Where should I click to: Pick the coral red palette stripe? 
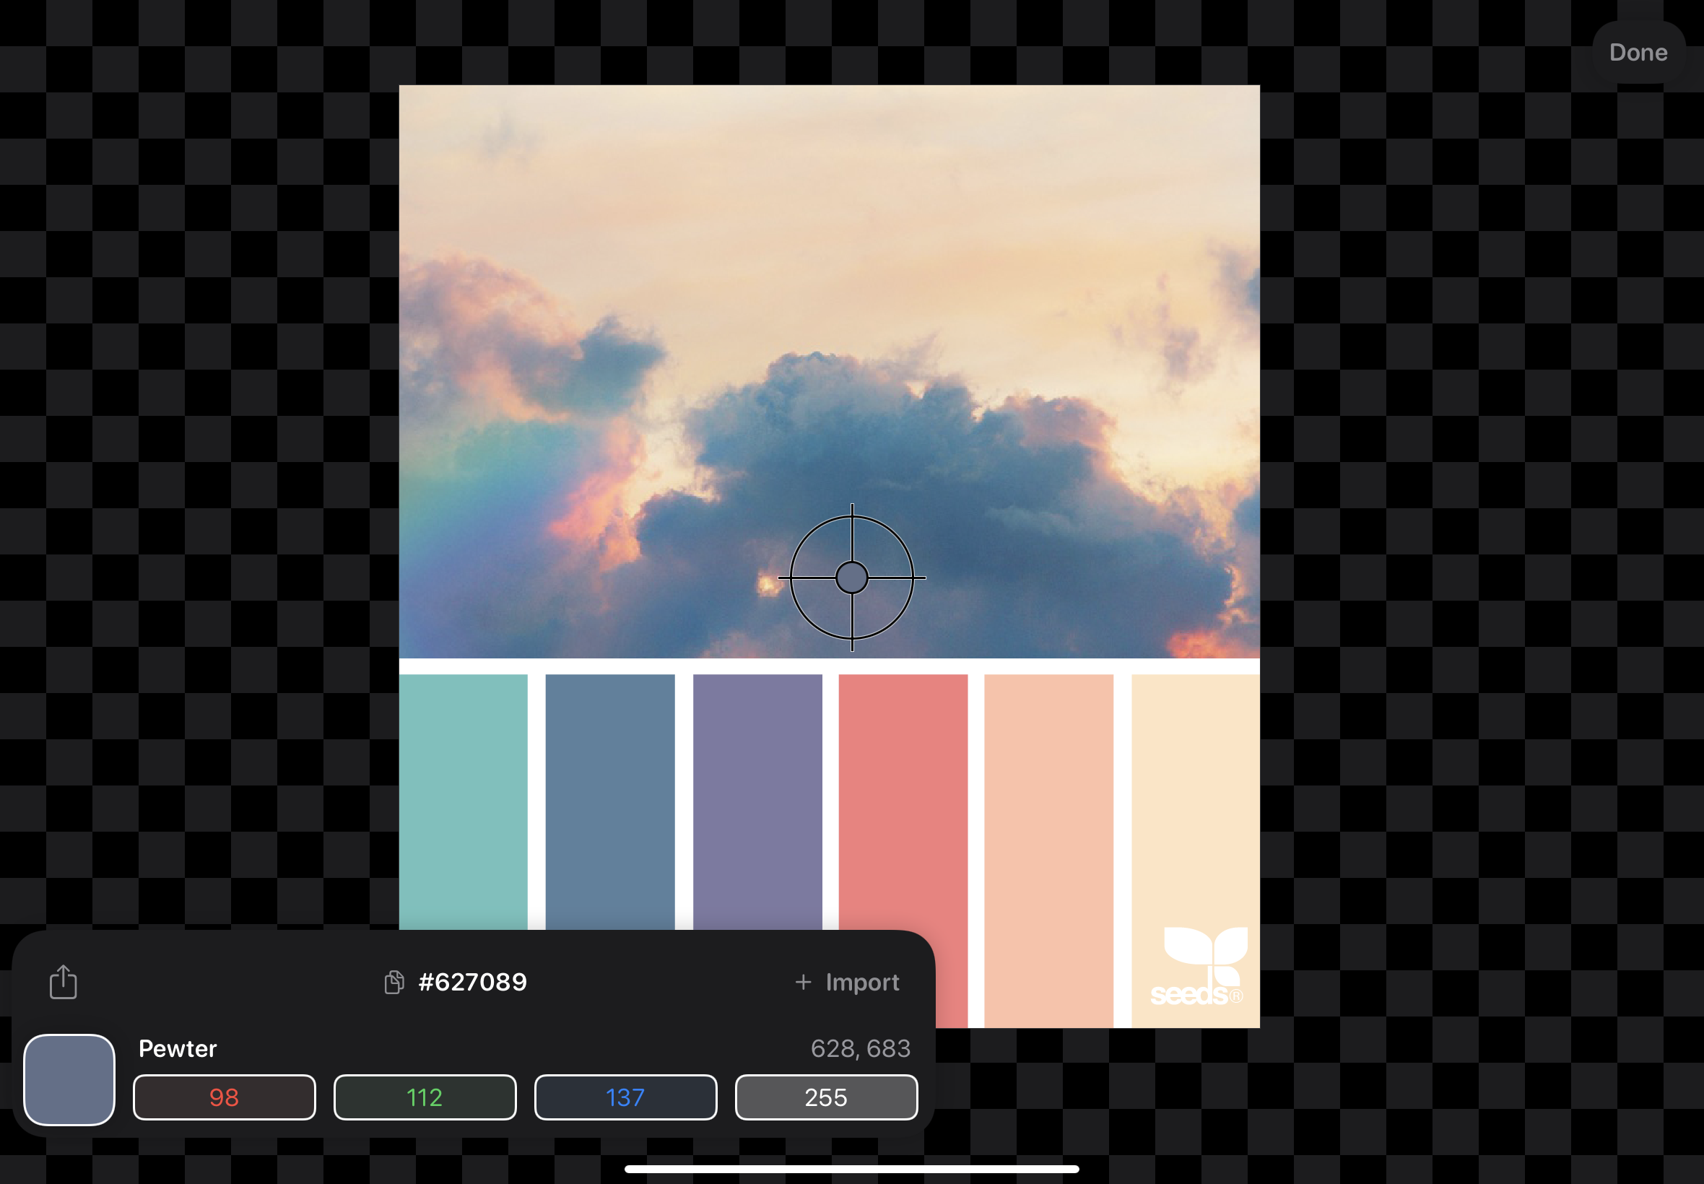click(903, 801)
